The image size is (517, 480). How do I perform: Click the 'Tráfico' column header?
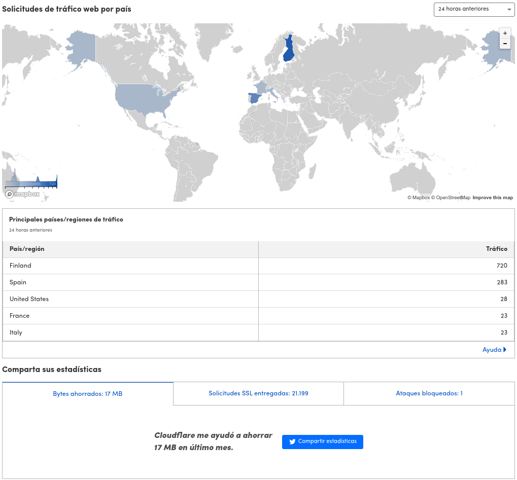[497, 249]
